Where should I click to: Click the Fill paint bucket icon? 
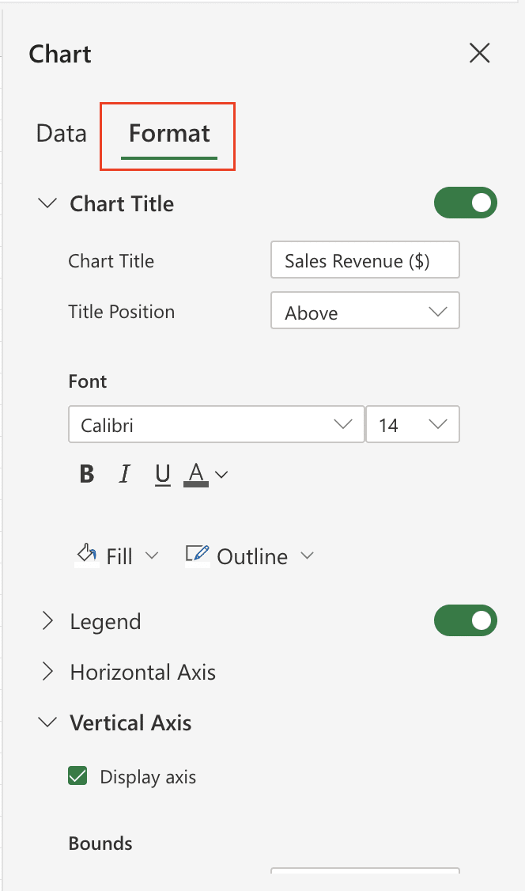pos(87,555)
